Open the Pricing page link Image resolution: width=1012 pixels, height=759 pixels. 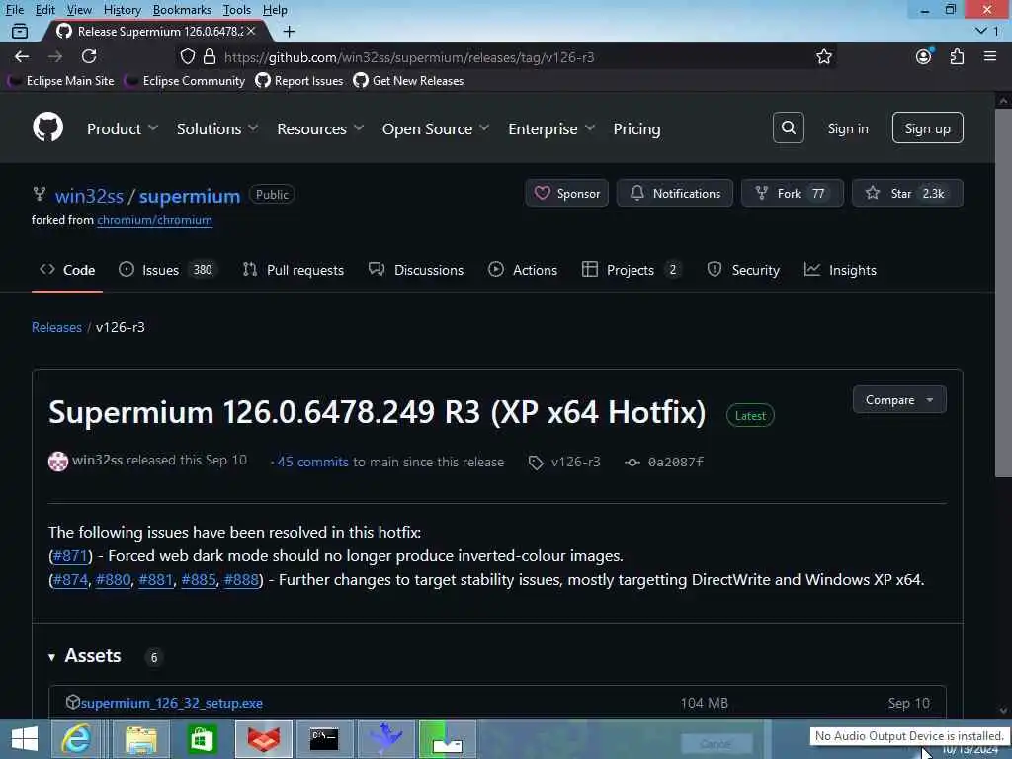point(636,128)
